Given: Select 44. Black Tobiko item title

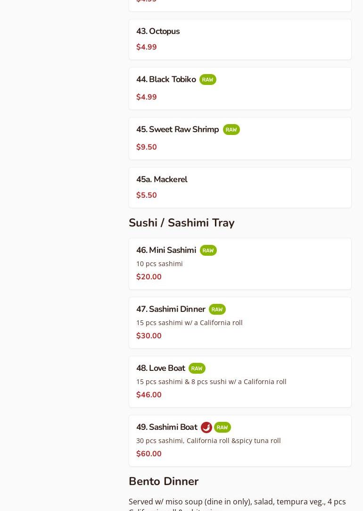Looking at the screenshot, I should click(x=166, y=80).
